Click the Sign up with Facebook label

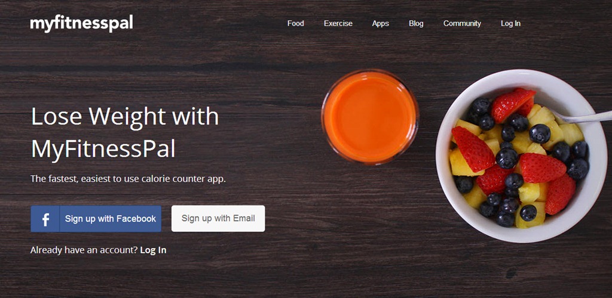[x=111, y=219]
